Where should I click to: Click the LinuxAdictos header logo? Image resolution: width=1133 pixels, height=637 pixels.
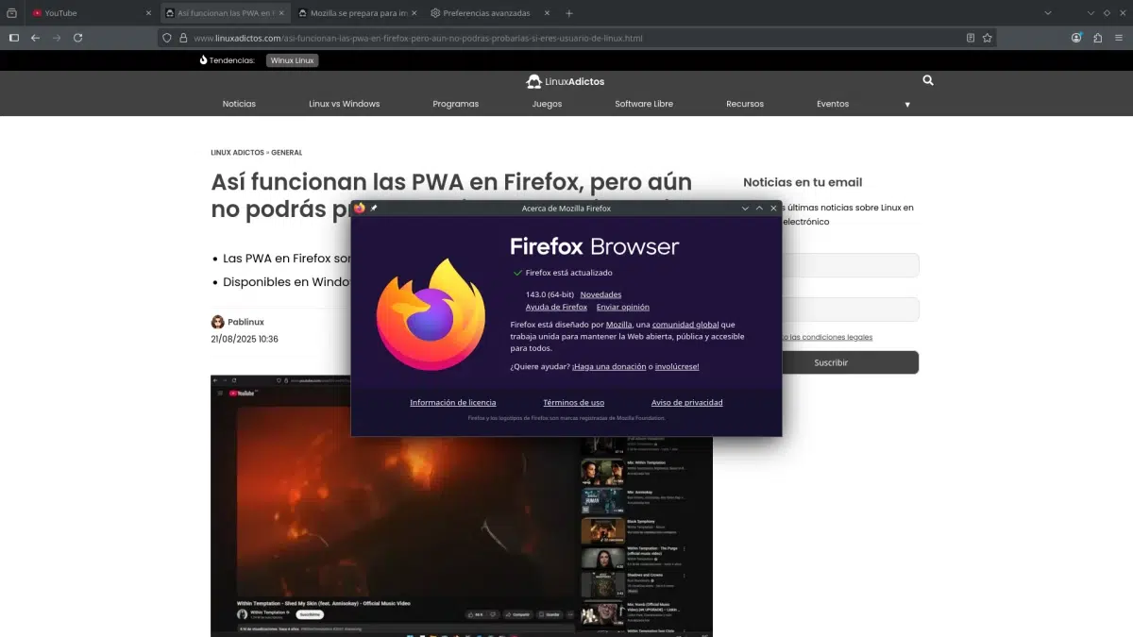565,81
